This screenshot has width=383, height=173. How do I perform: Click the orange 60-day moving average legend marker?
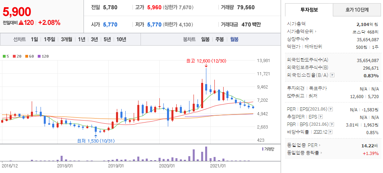(26, 56)
